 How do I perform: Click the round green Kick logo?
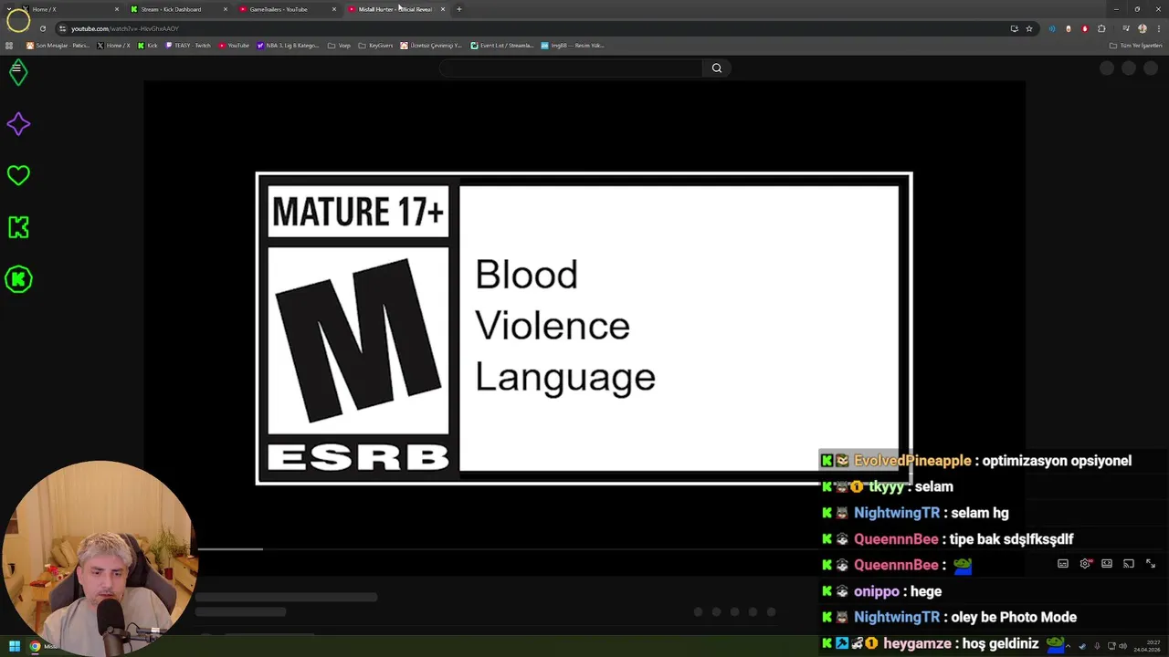click(18, 279)
